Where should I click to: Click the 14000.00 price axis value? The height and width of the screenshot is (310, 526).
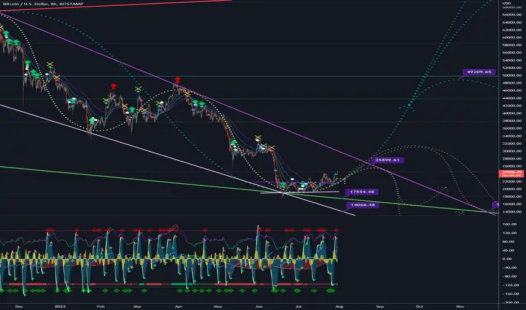(512, 212)
